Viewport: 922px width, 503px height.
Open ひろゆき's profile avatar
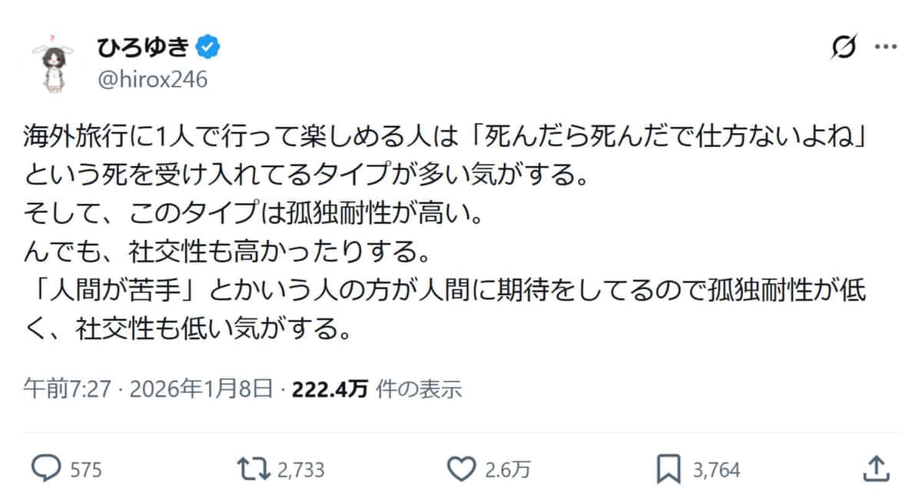tap(54, 58)
